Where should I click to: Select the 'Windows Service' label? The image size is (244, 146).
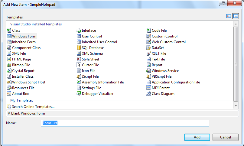pos(165,71)
